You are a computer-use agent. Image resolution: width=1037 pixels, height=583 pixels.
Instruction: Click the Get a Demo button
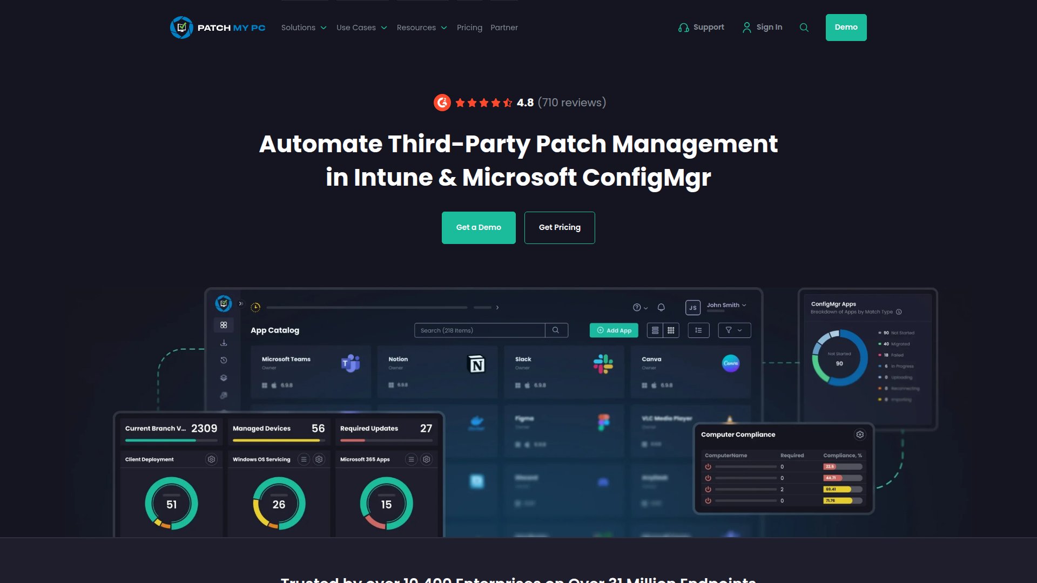tap(479, 228)
